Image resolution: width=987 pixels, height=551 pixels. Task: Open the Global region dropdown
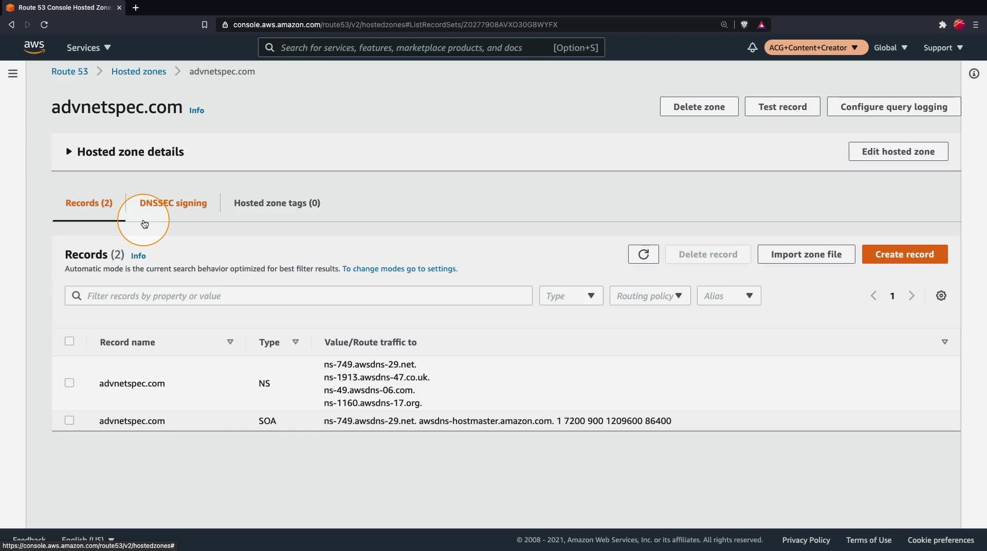pyautogui.click(x=890, y=47)
